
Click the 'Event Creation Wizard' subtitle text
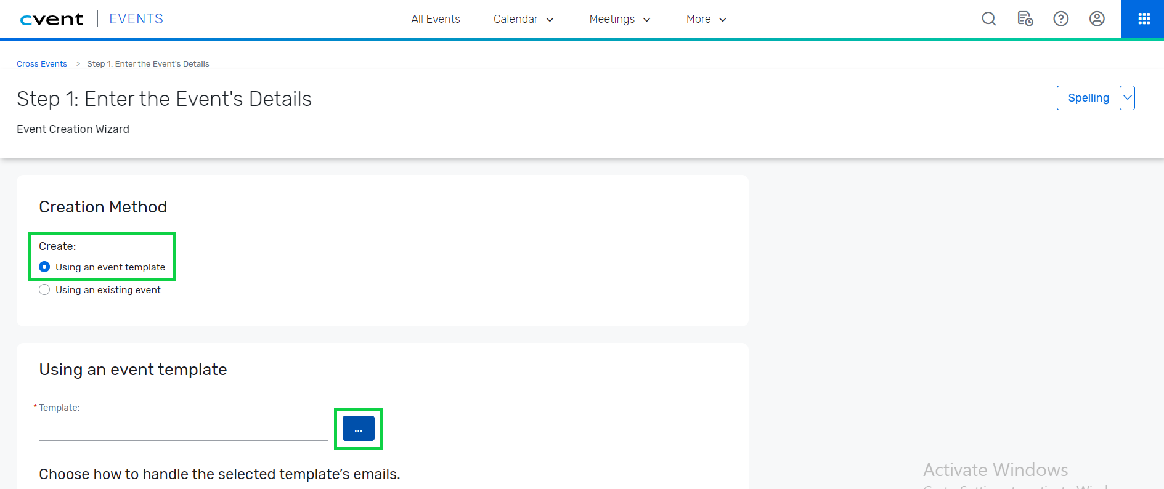pos(73,129)
